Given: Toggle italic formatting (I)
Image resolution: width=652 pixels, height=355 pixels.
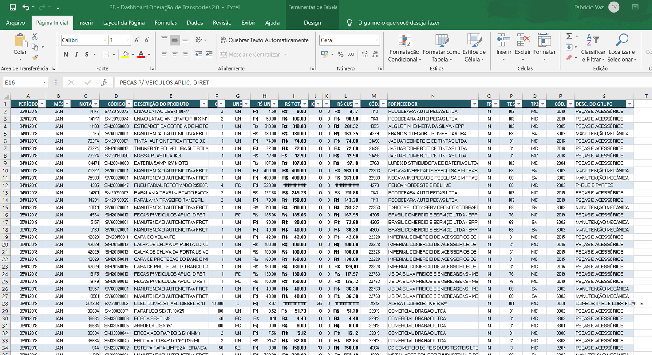Looking at the screenshot, I should pos(76,54).
